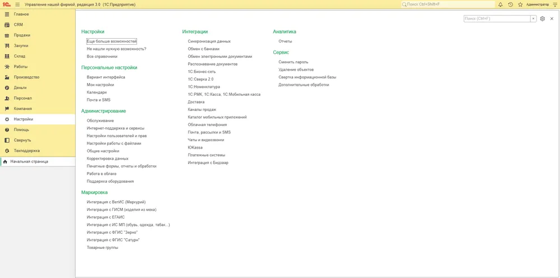Open Интеграция с ЕГАИС
Screen dimensions: 560x278
pos(106,217)
